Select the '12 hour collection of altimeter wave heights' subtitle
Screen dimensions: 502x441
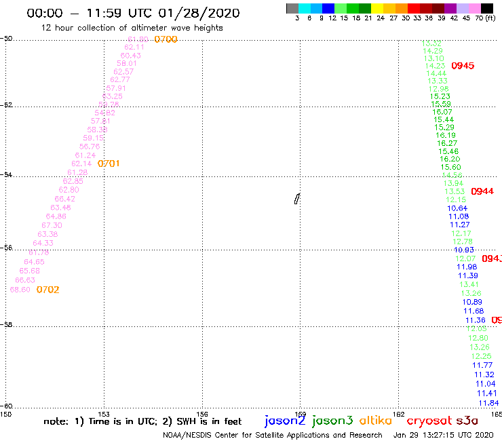[x=132, y=28]
